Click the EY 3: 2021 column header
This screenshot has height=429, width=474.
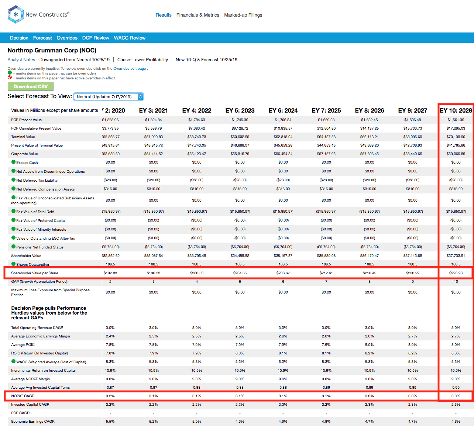(x=154, y=110)
